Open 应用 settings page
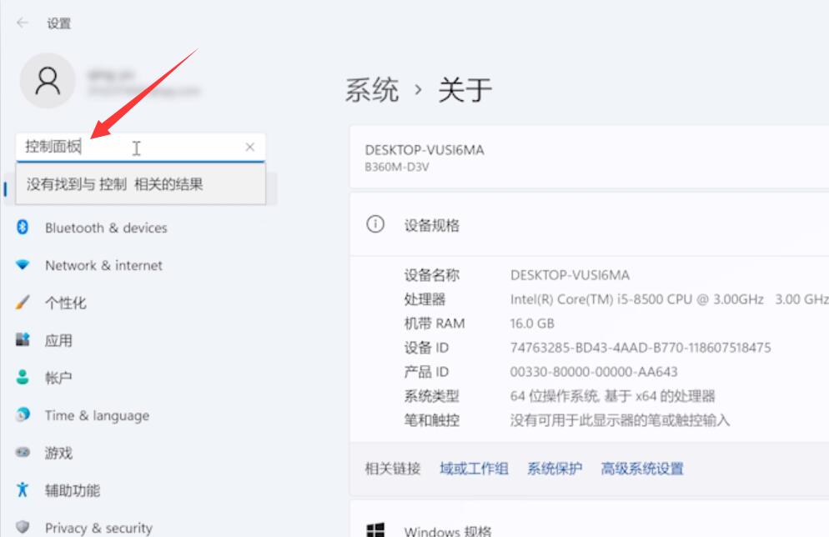This screenshot has width=829, height=537. coord(58,340)
